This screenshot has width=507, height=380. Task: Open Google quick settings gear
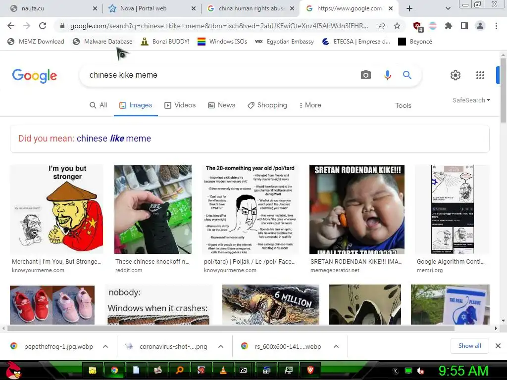click(456, 75)
